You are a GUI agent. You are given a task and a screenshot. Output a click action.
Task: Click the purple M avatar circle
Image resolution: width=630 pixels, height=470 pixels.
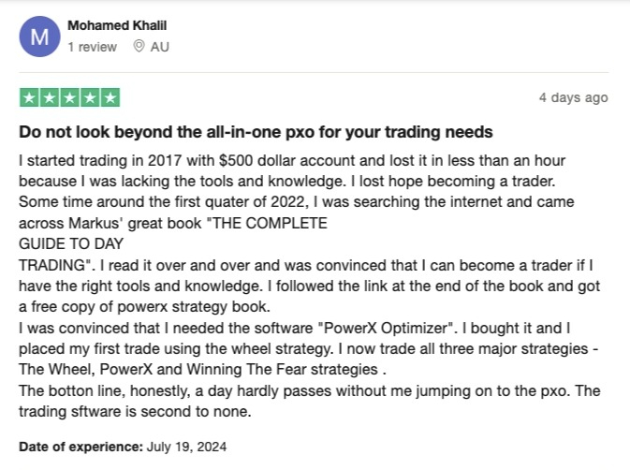click(x=39, y=37)
